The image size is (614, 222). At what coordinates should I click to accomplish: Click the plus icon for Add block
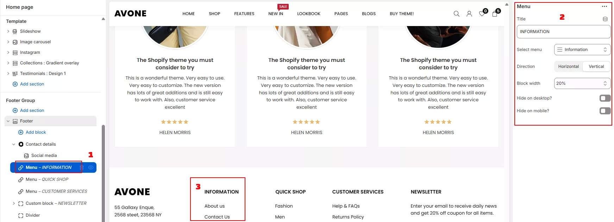tap(21, 132)
